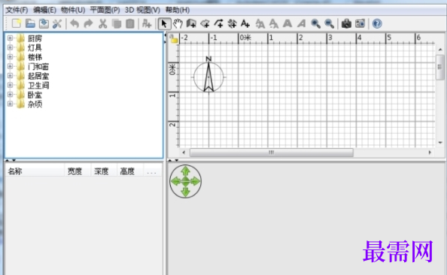Click the '...' column header in the furniture table
The image size is (447, 275).
pyautogui.click(x=152, y=171)
